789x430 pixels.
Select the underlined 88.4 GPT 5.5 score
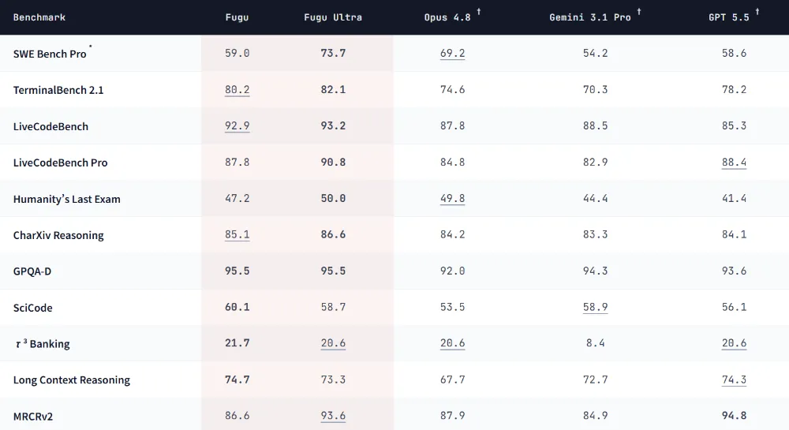(x=734, y=162)
